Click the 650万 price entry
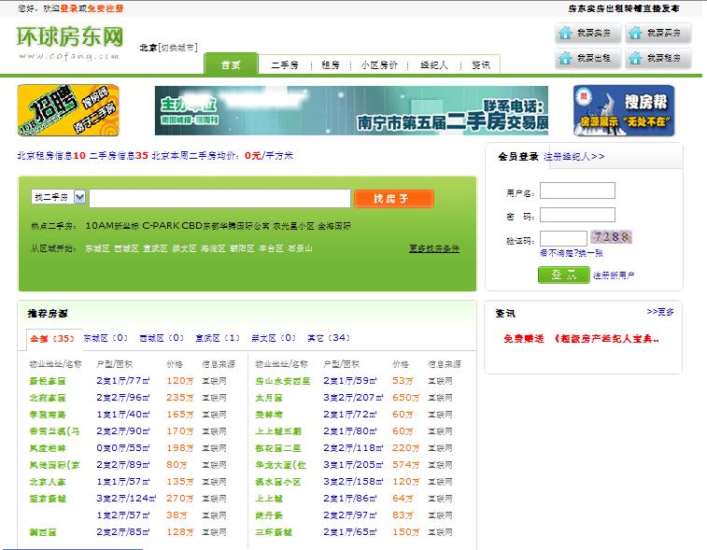 pos(406,398)
